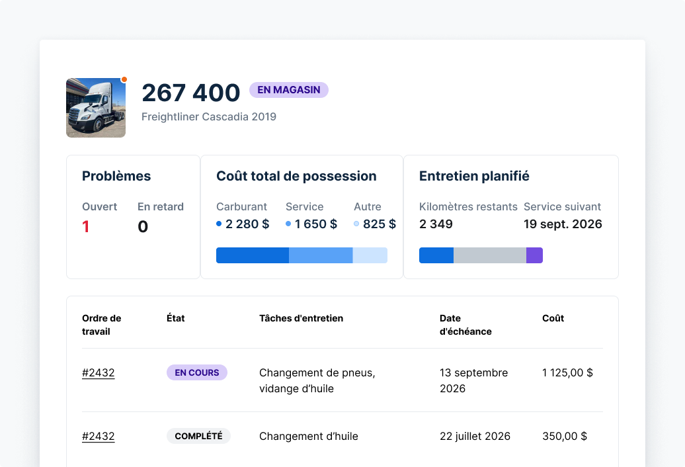Click due date 22 juillet 2026
The image size is (685, 467).
tap(475, 436)
